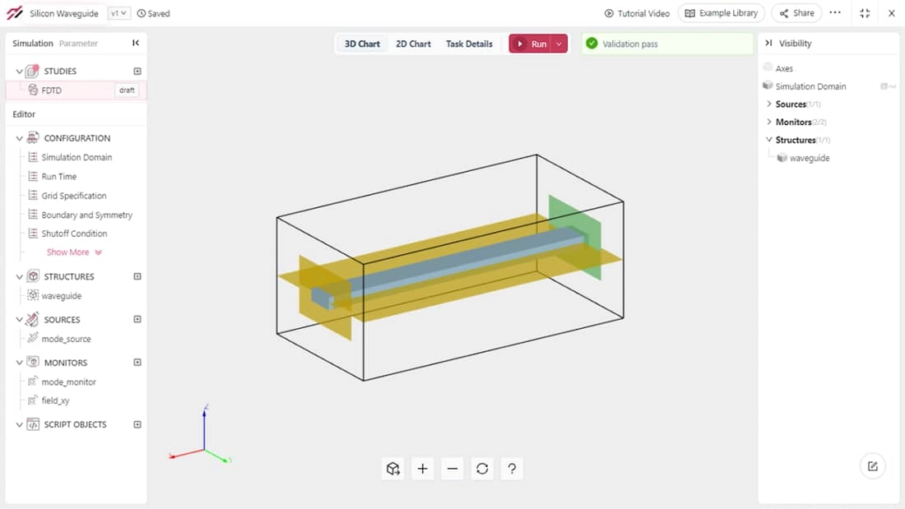Click Show More in Configuration

point(74,252)
